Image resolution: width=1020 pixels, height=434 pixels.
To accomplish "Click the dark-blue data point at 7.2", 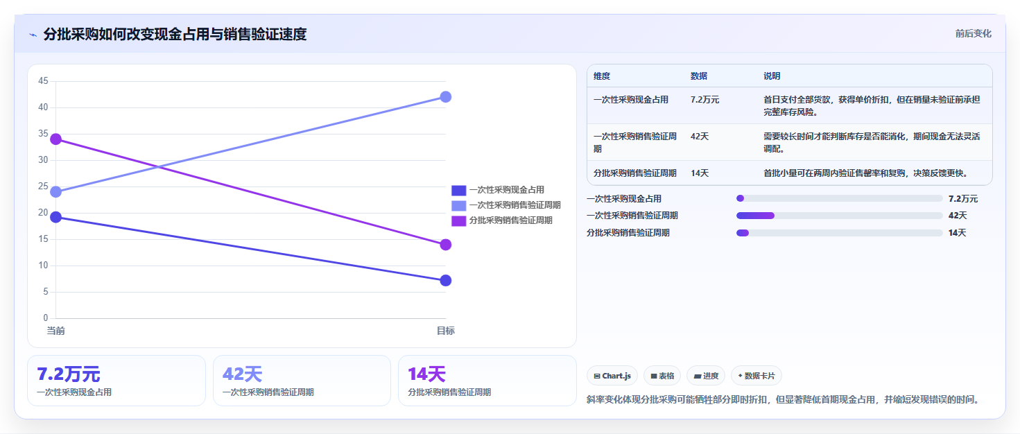I will 446,281.
